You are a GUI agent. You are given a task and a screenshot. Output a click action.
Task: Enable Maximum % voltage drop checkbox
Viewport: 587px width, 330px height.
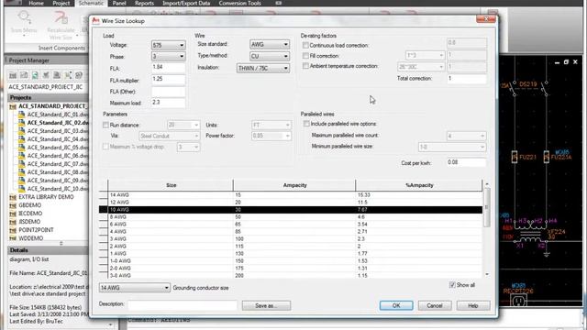point(106,147)
